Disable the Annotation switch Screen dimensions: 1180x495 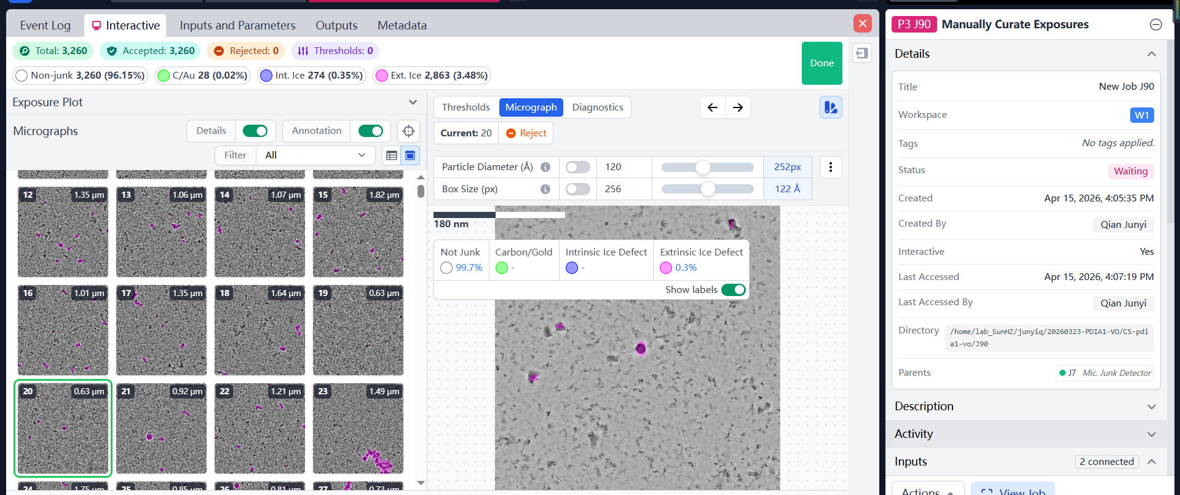pyautogui.click(x=370, y=131)
